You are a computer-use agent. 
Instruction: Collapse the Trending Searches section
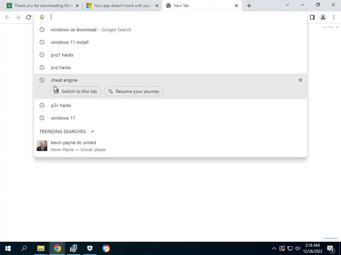(93, 131)
